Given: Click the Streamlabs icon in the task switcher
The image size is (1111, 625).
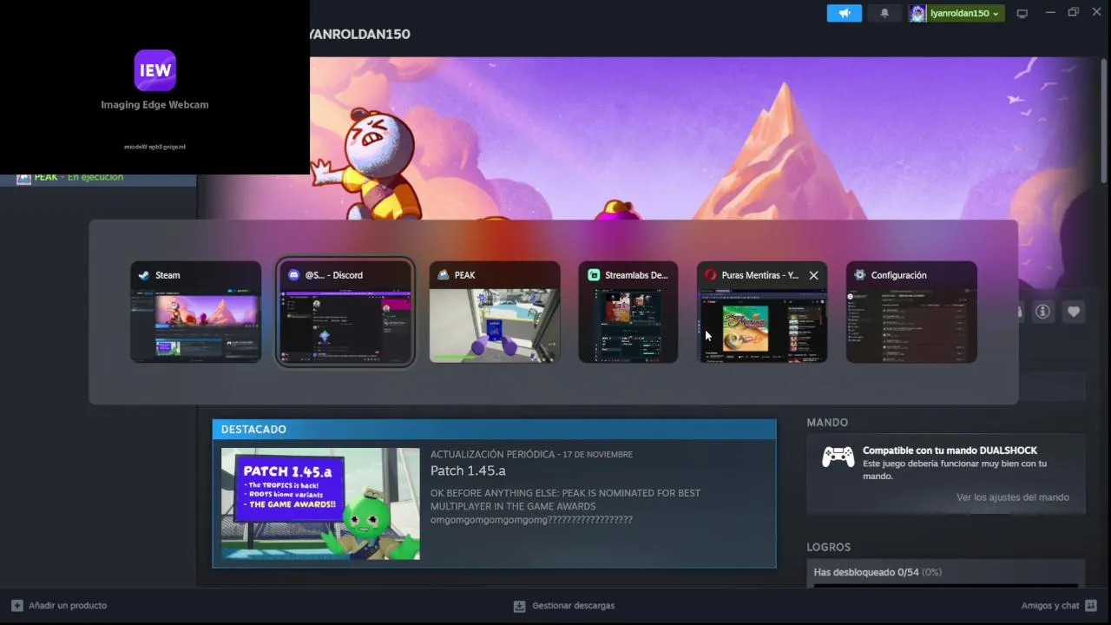Looking at the screenshot, I should coord(594,275).
